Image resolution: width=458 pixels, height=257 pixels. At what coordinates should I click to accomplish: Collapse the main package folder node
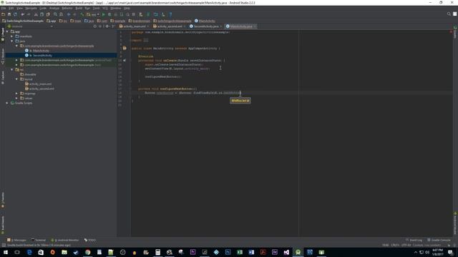pyautogui.click(x=16, y=46)
